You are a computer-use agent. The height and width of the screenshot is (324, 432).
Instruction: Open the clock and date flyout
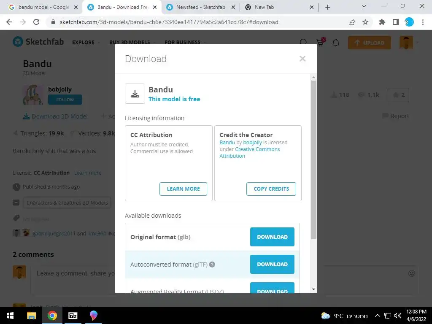click(416, 316)
